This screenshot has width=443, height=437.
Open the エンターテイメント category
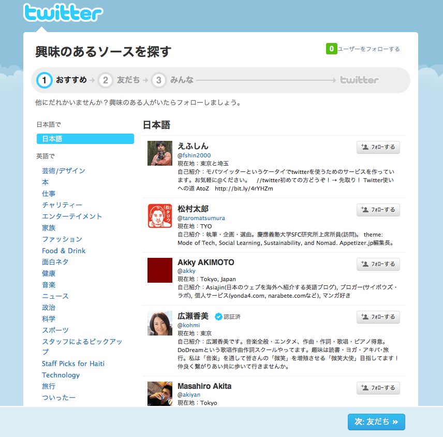72,216
